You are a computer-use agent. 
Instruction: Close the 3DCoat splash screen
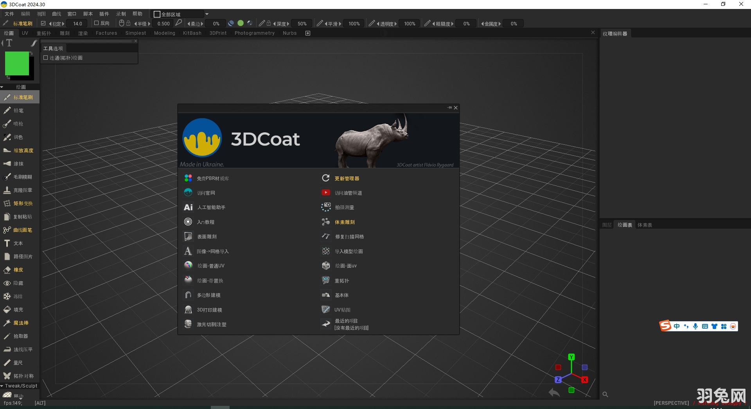tap(455, 108)
